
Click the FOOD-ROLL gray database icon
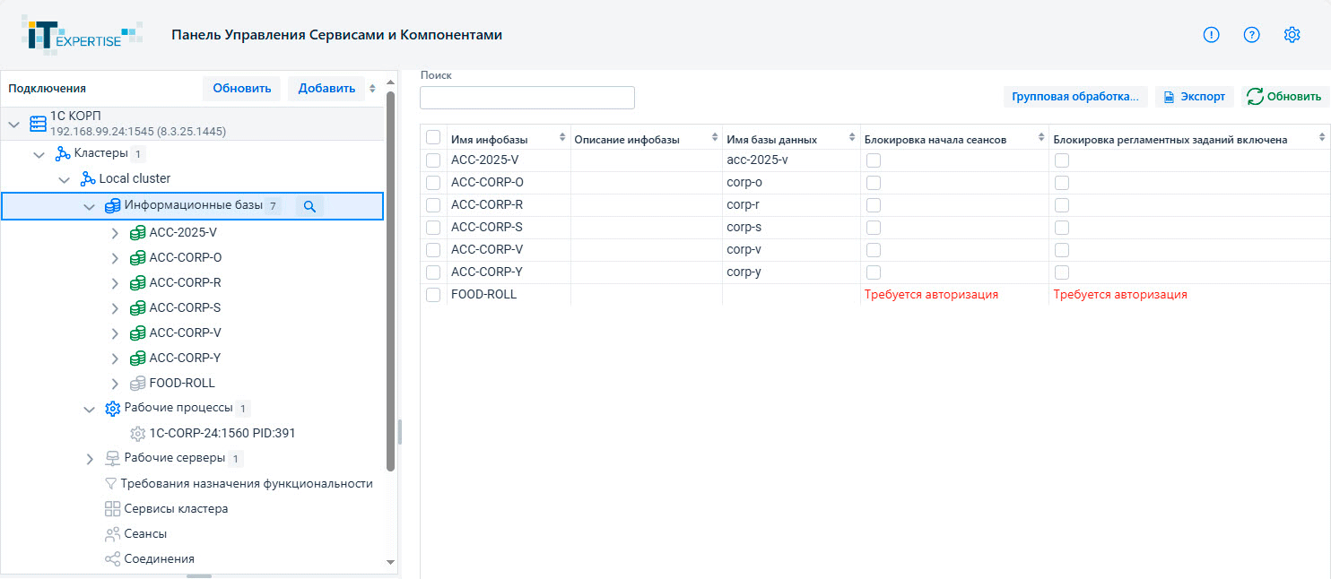[x=137, y=383]
